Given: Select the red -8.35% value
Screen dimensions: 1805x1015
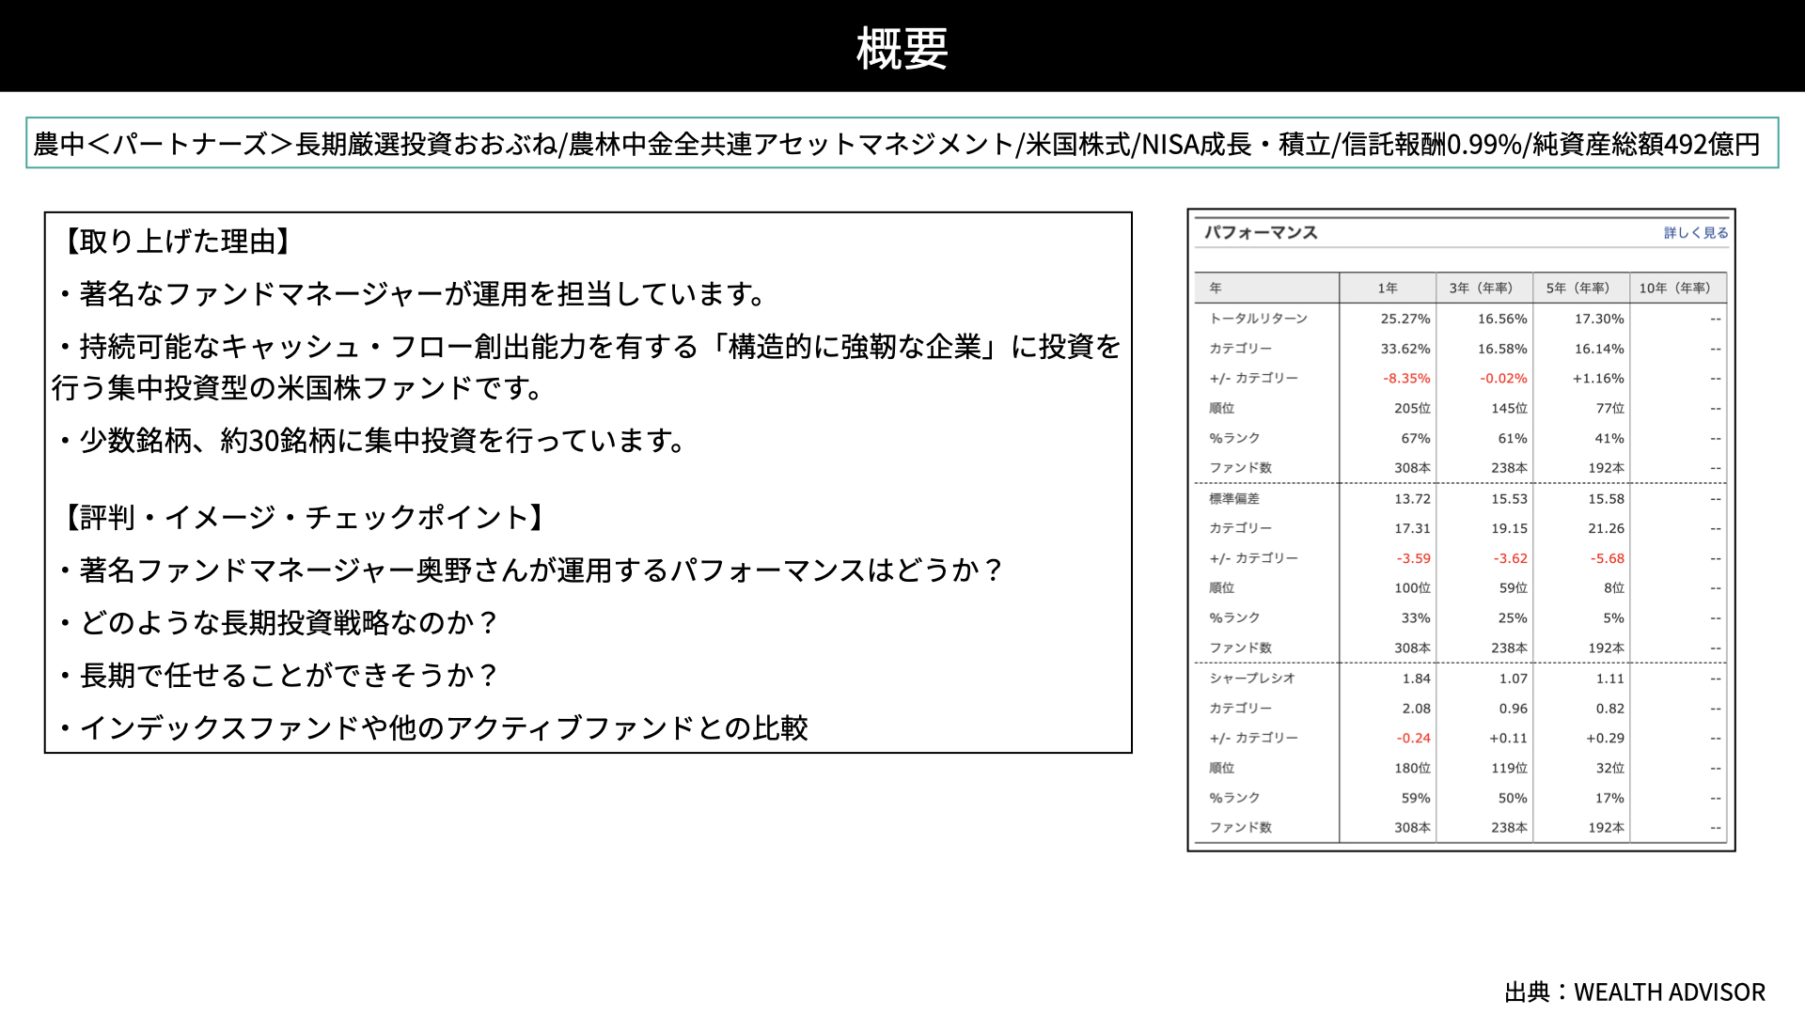Looking at the screenshot, I should [x=1406, y=379].
